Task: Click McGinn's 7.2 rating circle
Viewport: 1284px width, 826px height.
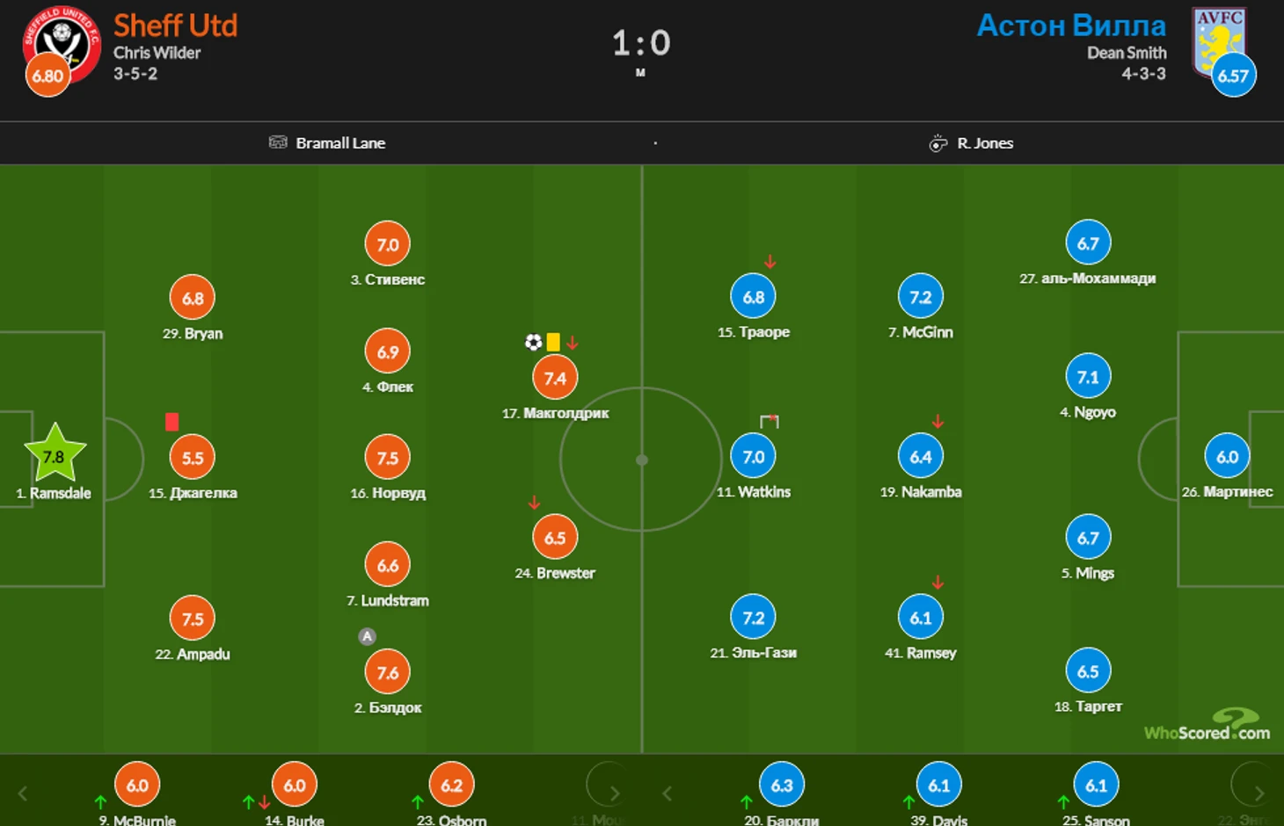Action: (921, 297)
